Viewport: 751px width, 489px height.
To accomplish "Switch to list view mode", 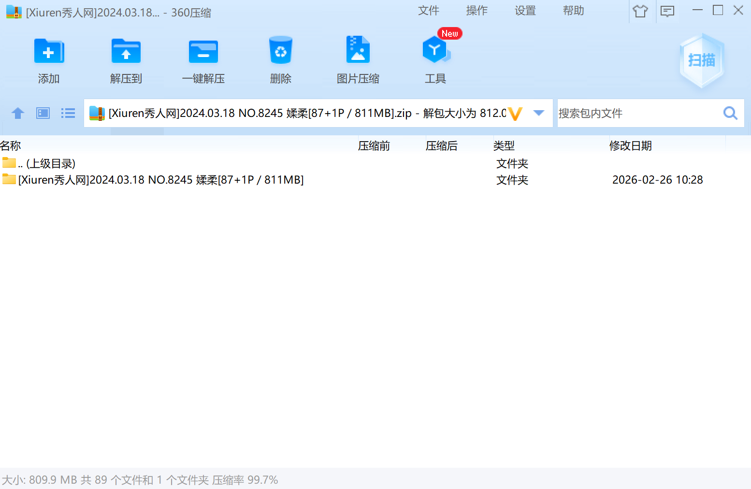I will (68, 113).
